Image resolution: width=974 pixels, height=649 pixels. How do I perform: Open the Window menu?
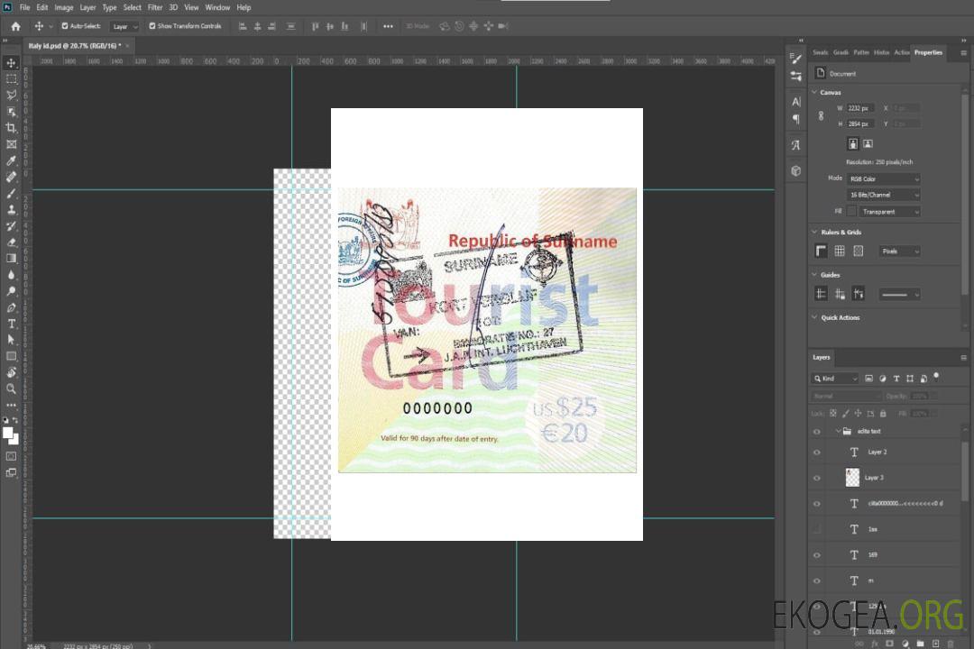pyautogui.click(x=217, y=7)
